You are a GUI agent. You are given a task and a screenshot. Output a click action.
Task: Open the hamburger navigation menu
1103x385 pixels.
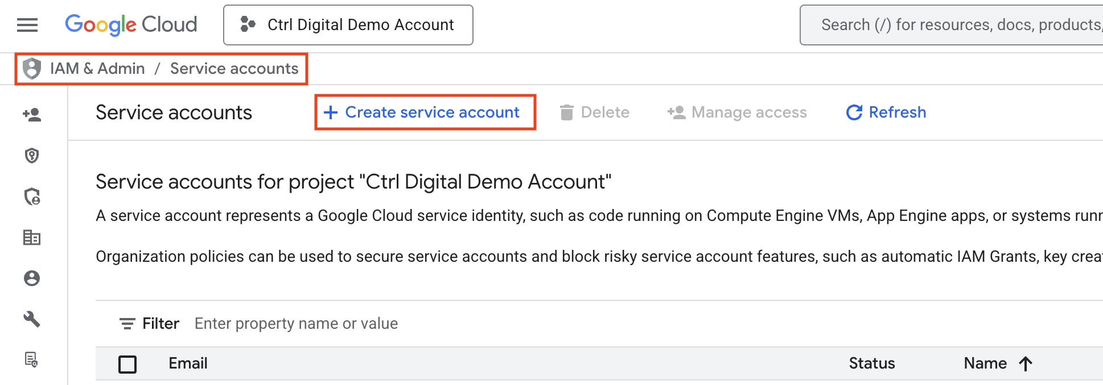(x=27, y=25)
